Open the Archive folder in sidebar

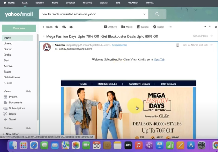pyautogui.click(x=8, y=66)
